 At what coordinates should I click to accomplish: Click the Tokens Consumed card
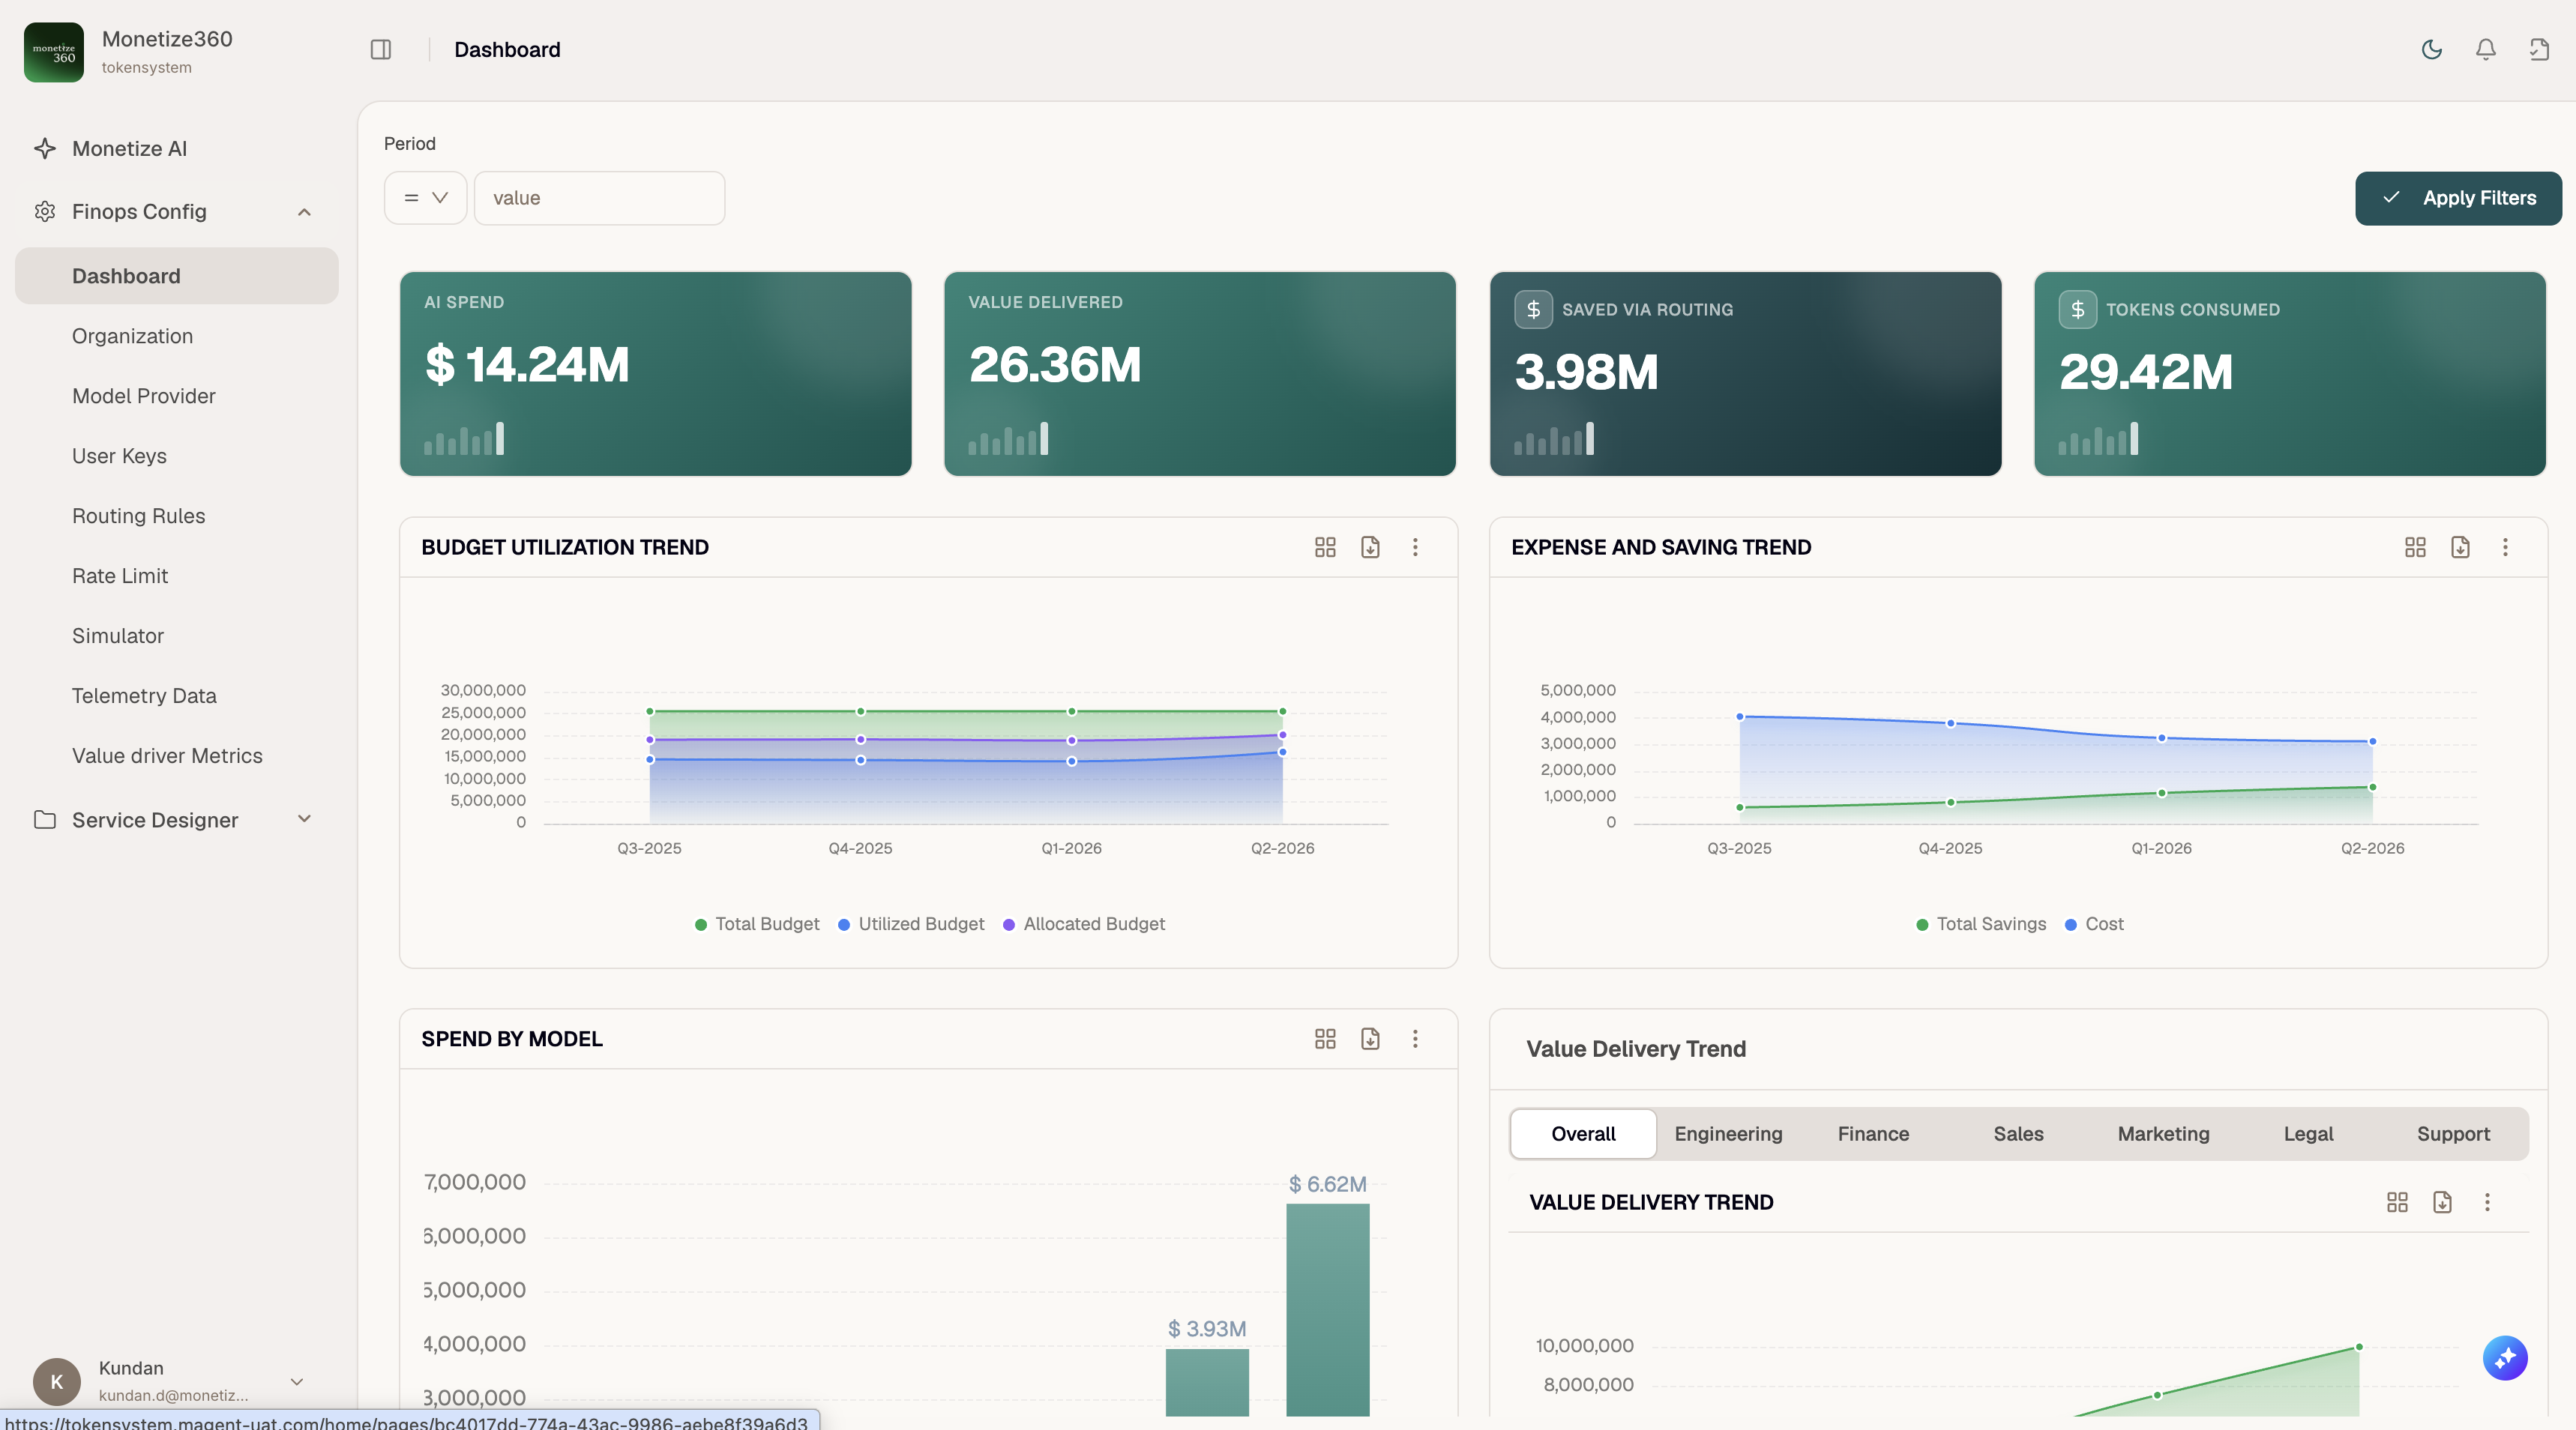[x=2289, y=374]
